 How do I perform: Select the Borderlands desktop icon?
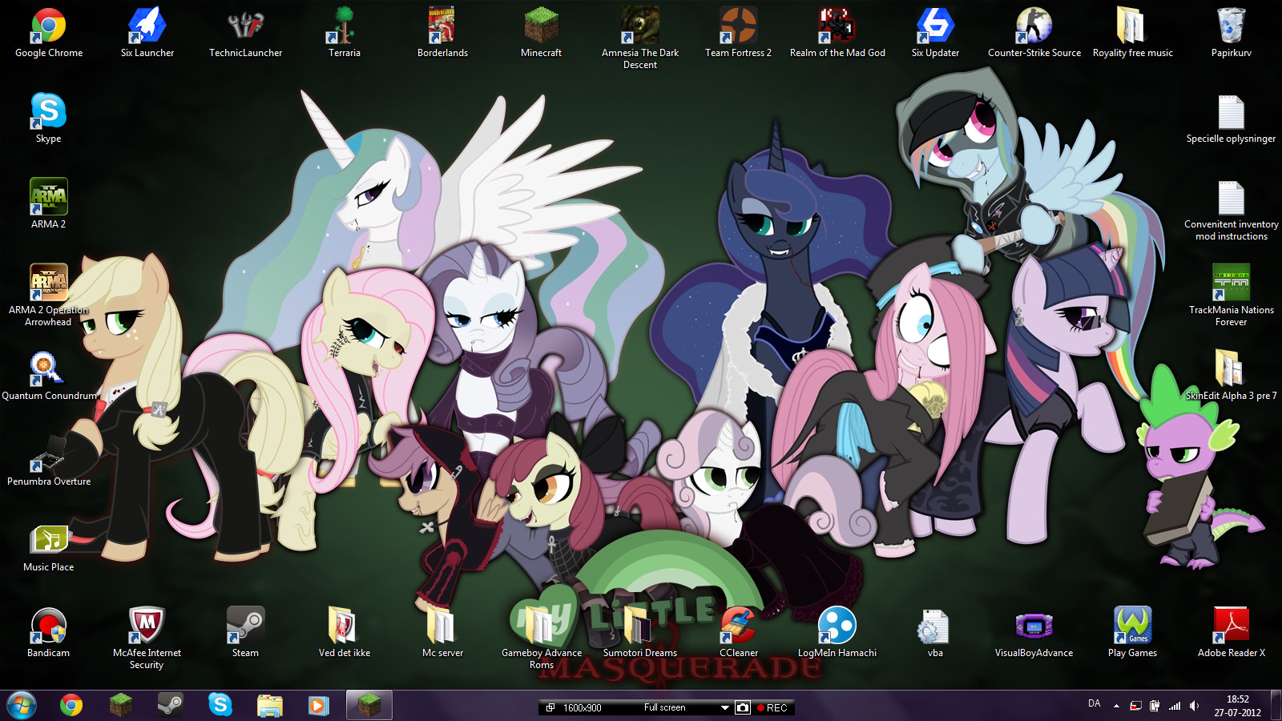coord(442,28)
